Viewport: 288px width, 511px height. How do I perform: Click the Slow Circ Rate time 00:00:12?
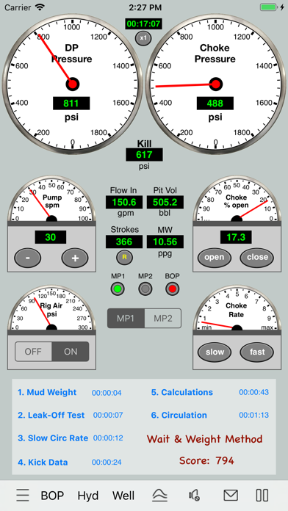(x=108, y=438)
